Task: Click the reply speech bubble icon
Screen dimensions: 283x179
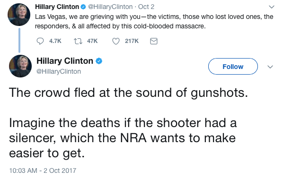Action: [x=40, y=41]
